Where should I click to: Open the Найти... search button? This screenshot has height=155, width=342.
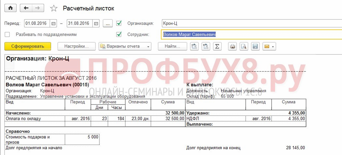(x=173, y=46)
